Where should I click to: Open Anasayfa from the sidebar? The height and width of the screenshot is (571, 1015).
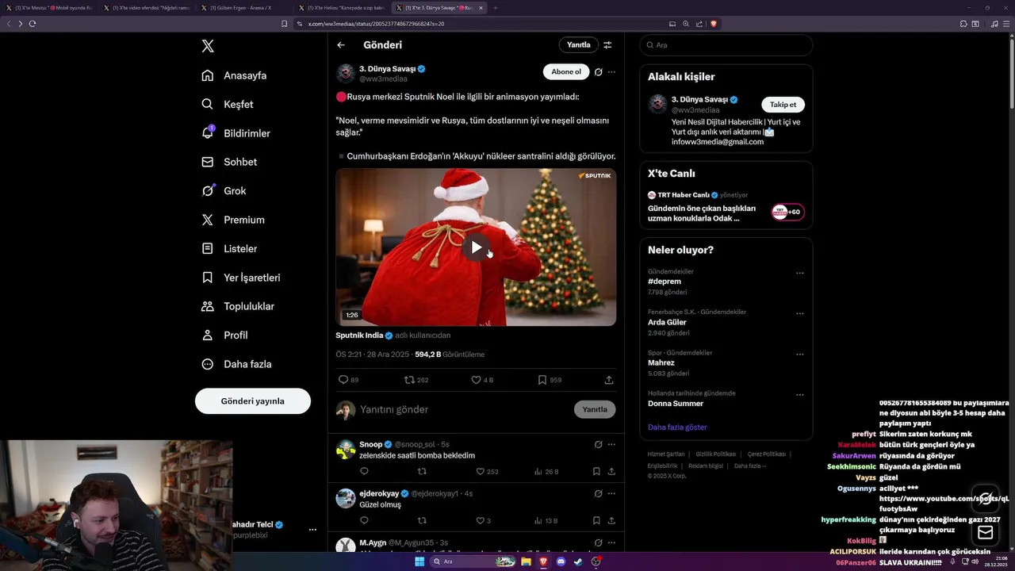coord(234,75)
